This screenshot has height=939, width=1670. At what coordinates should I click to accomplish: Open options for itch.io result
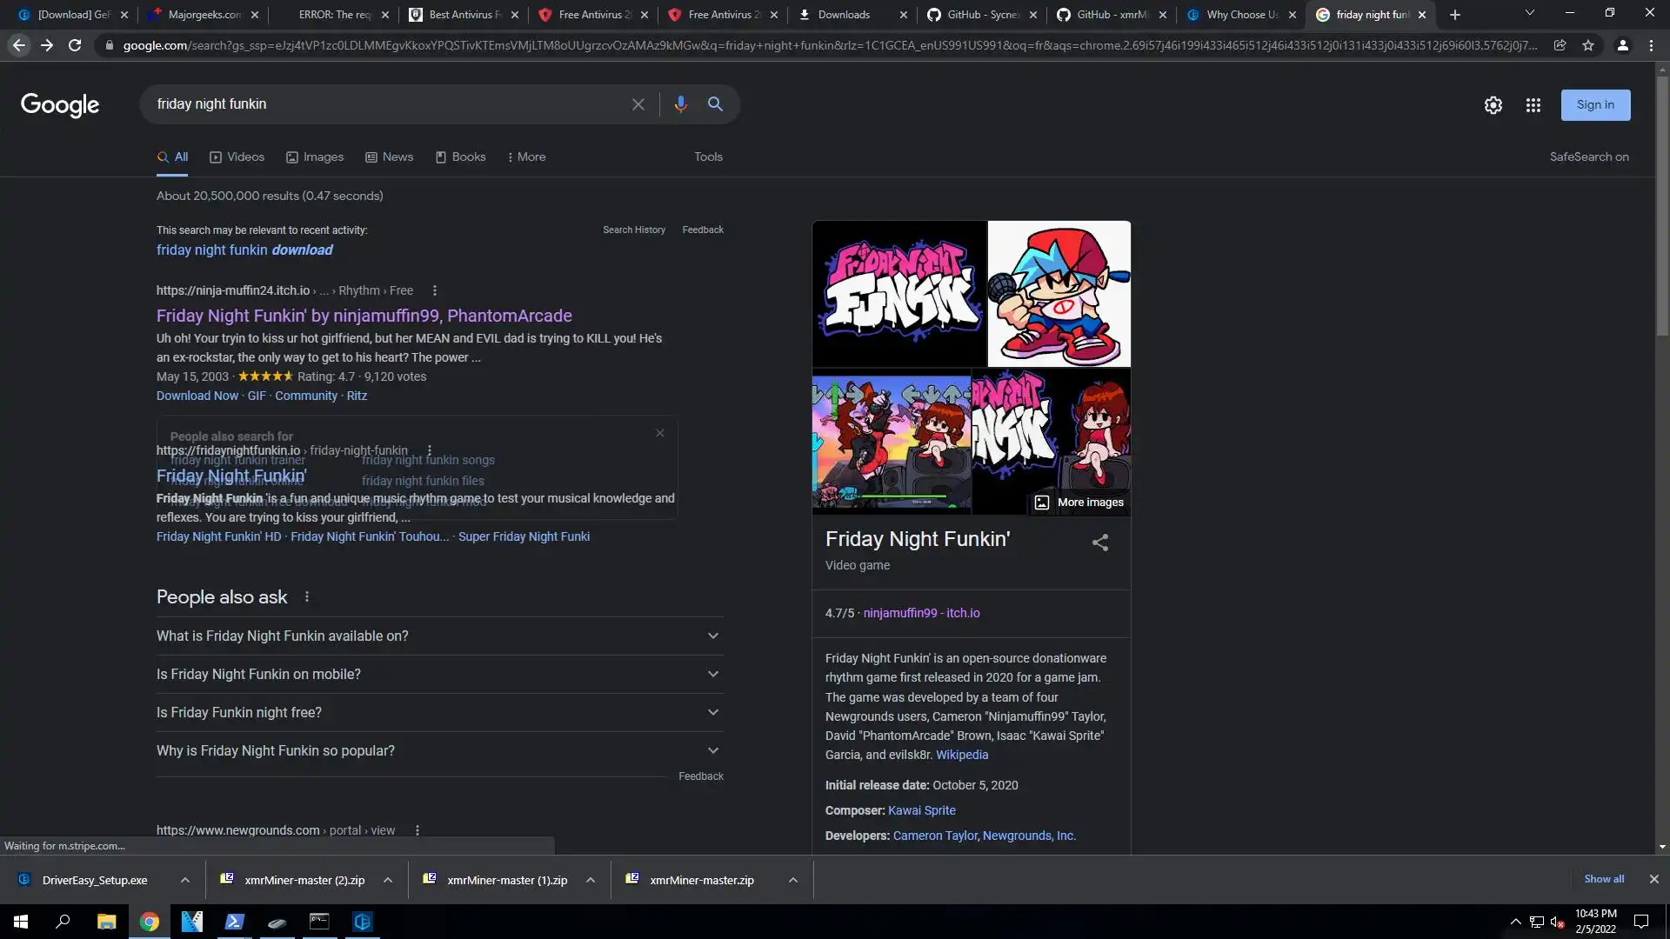tap(435, 290)
